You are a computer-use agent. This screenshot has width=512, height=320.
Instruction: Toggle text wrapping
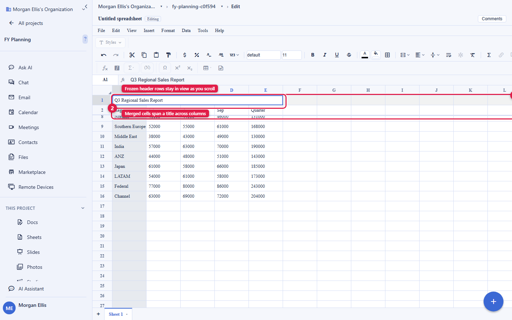pos(448,55)
